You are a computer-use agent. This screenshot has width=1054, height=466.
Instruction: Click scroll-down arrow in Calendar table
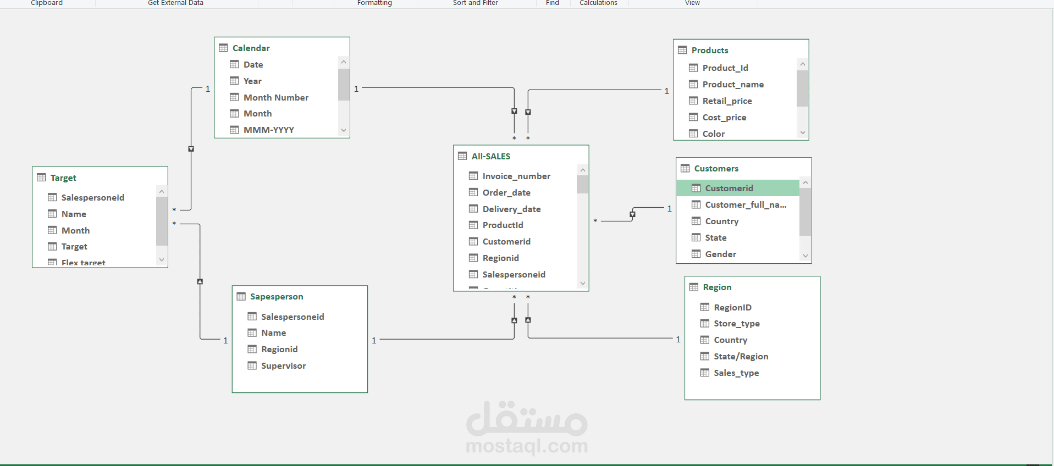pos(344,130)
